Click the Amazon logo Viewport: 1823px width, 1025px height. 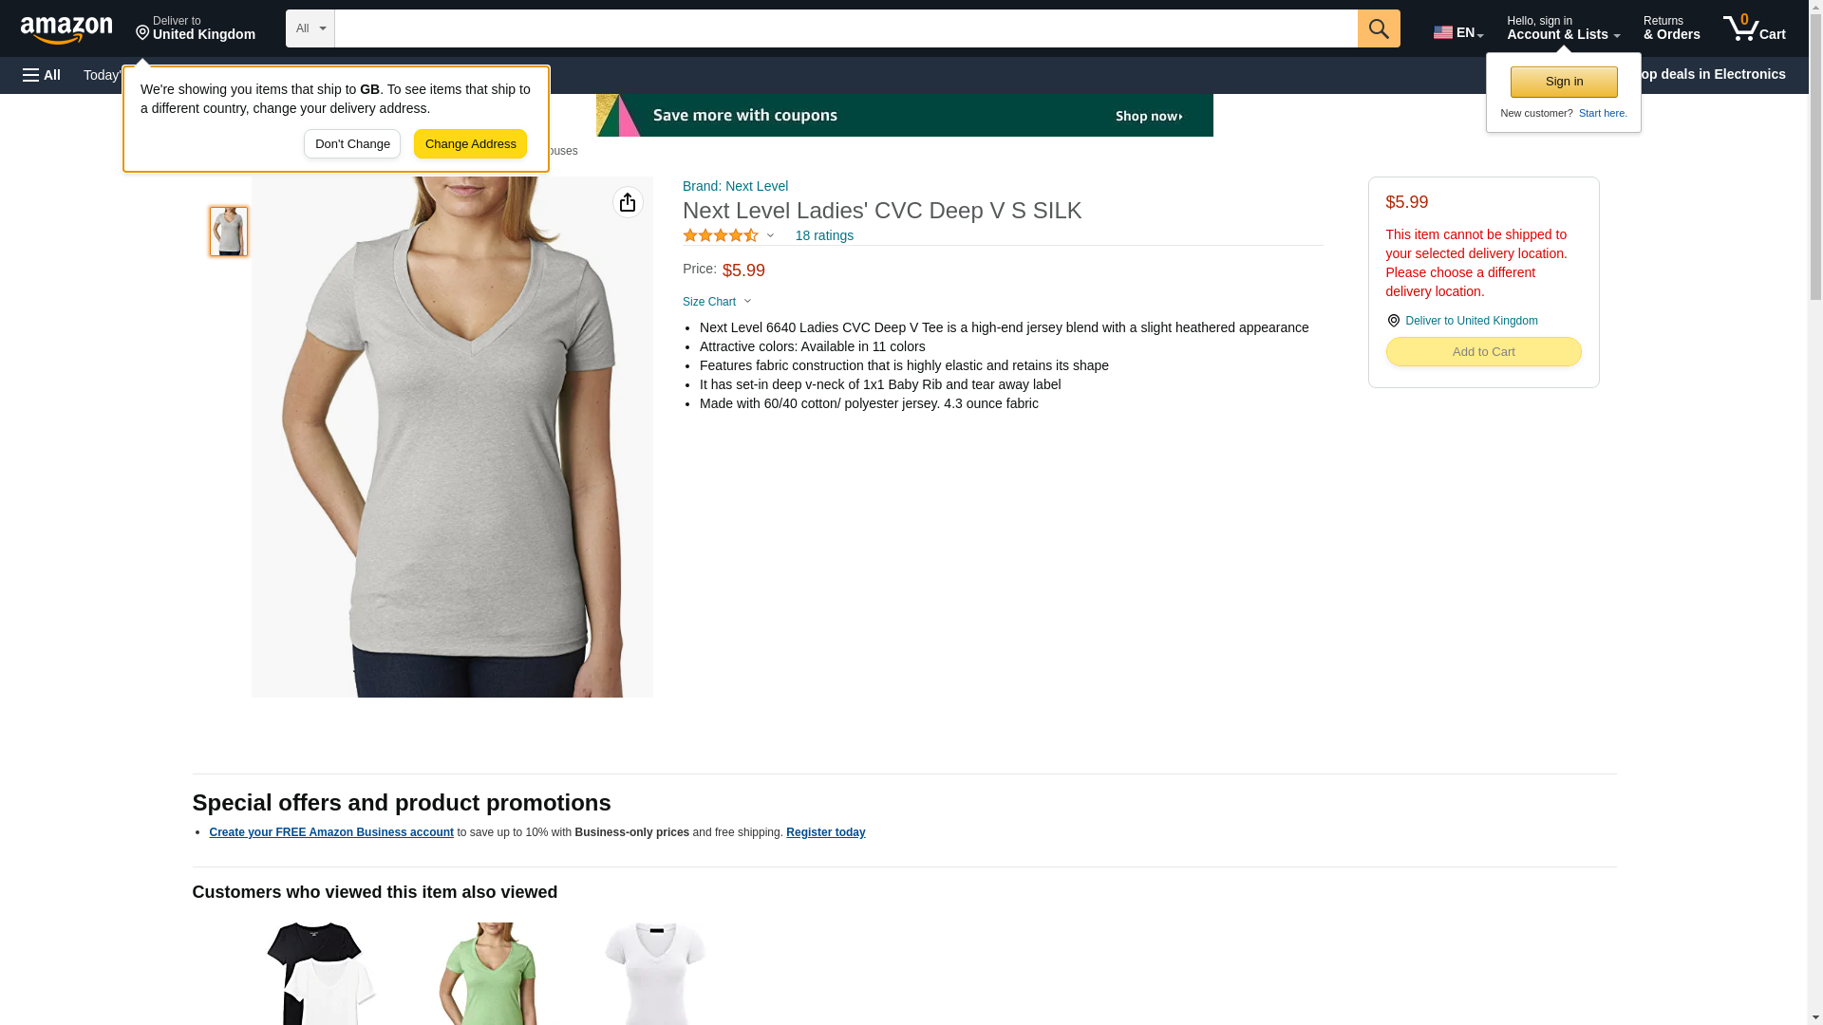click(x=66, y=29)
